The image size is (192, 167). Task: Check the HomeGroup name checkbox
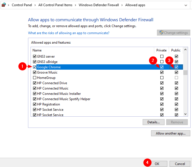coord(34,77)
